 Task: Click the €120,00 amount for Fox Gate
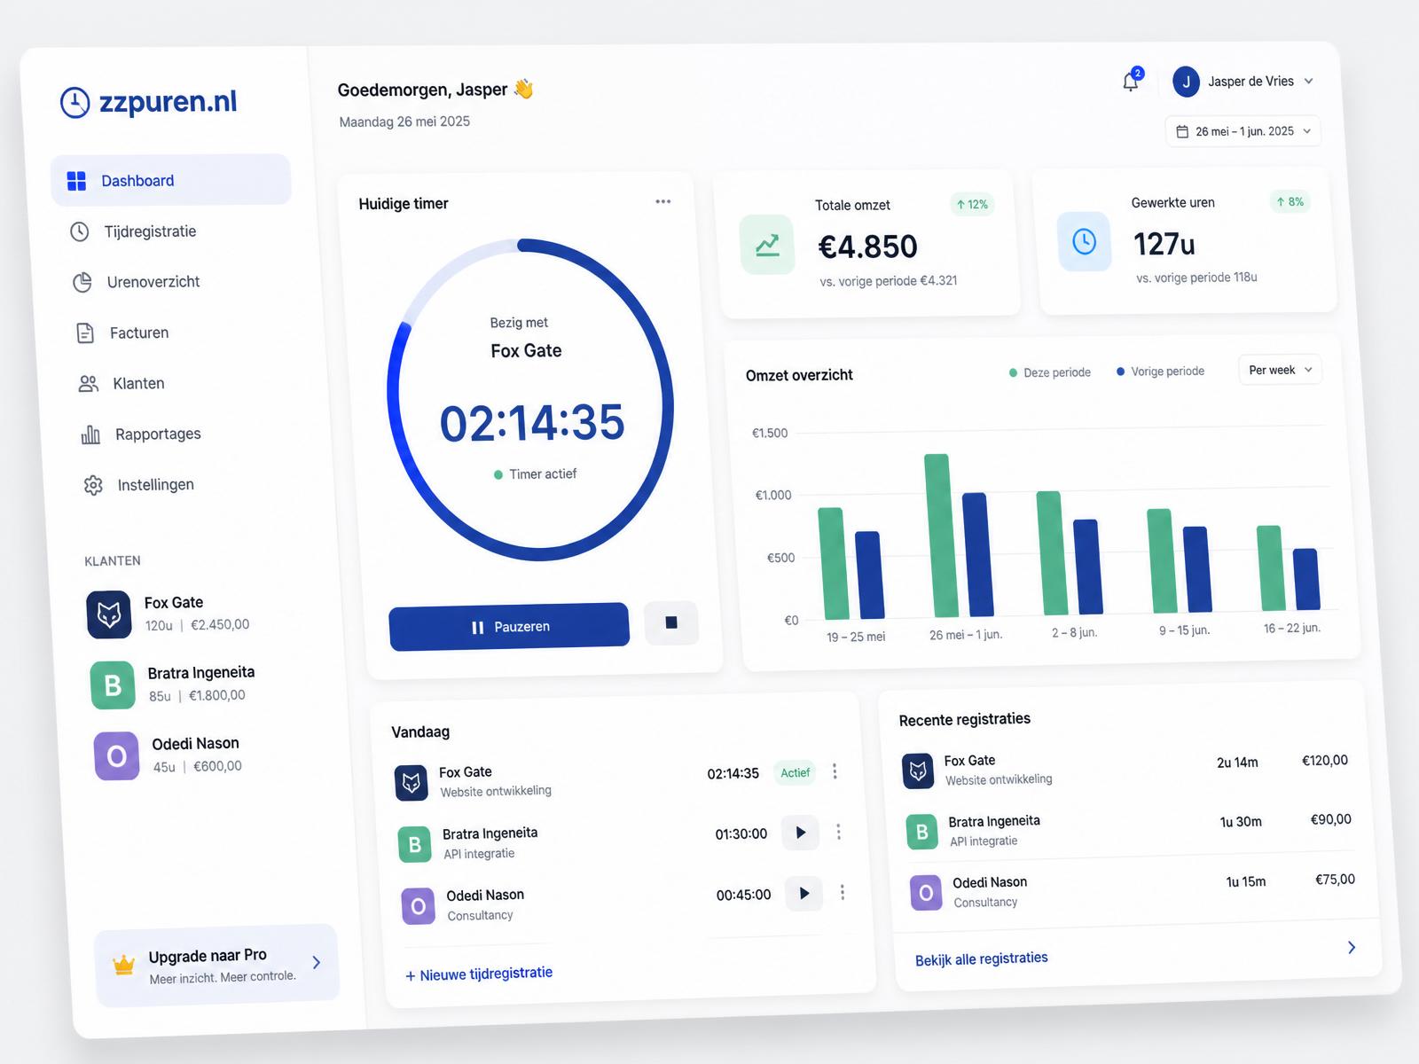click(1325, 760)
